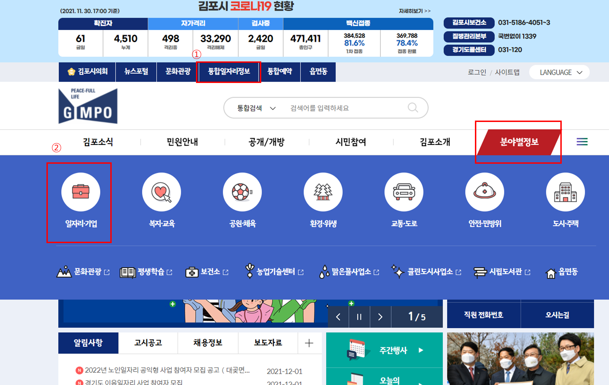Go to next banner slide
This screenshot has height=385, width=609.
(x=380, y=317)
